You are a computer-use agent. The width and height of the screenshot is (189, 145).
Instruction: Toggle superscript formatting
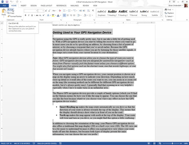(x=44, y=15)
